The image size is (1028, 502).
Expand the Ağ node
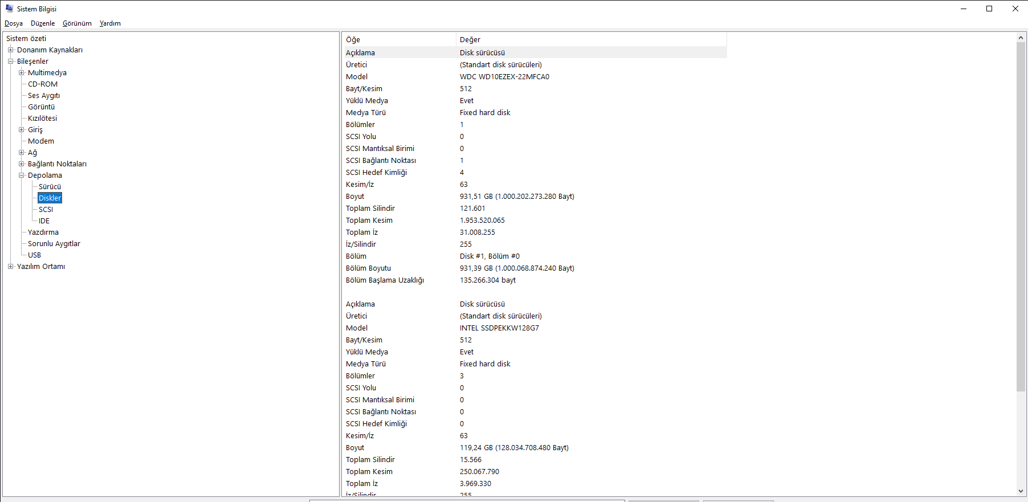[x=21, y=153]
